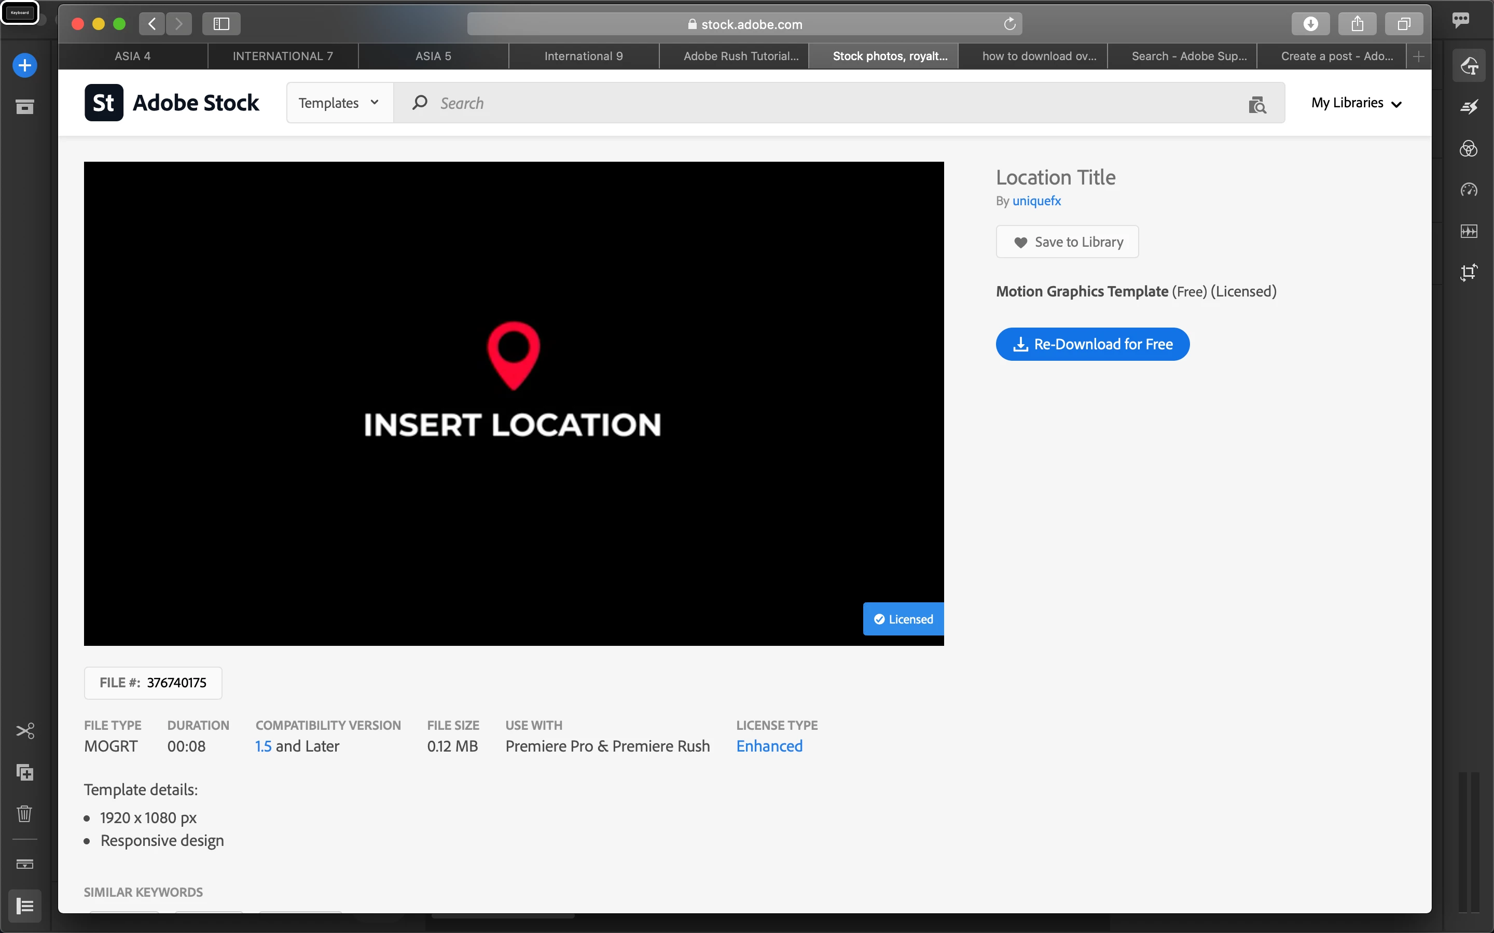Open the speed gauge panel icon
The image size is (1494, 933).
pyautogui.click(x=1469, y=190)
